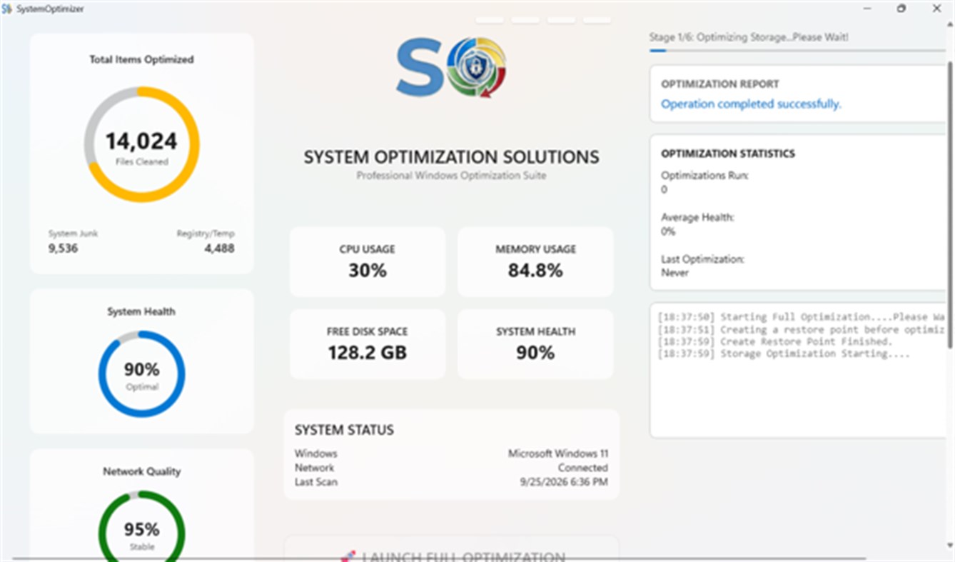955x562 pixels.
Task: Click the Total Items Optimized donut chart
Action: pos(141,144)
